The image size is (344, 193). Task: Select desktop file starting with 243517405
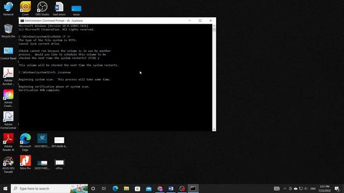click(42, 165)
